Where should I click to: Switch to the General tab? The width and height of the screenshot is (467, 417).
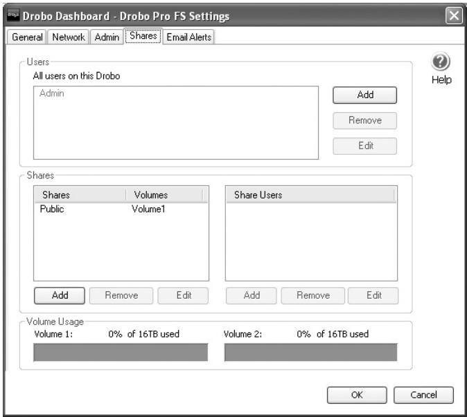pyautogui.click(x=27, y=37)
